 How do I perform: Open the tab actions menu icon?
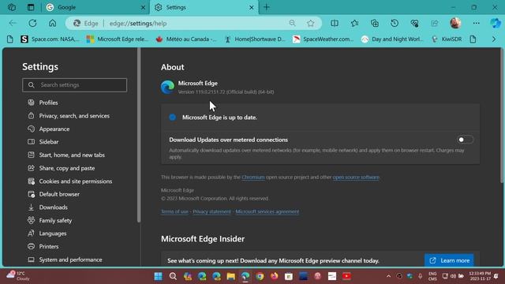[31, 7]
